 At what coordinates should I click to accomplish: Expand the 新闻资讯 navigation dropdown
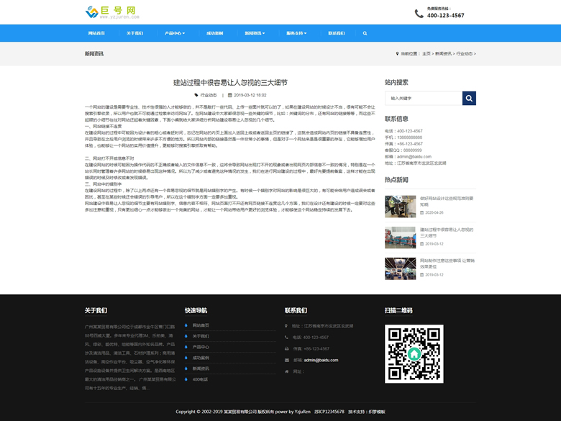point(255,33)
